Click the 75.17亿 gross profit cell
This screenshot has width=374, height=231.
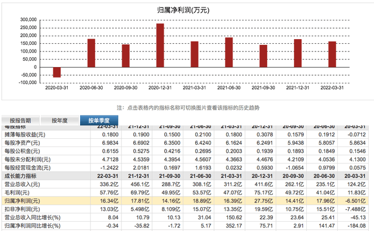[264, 192]
